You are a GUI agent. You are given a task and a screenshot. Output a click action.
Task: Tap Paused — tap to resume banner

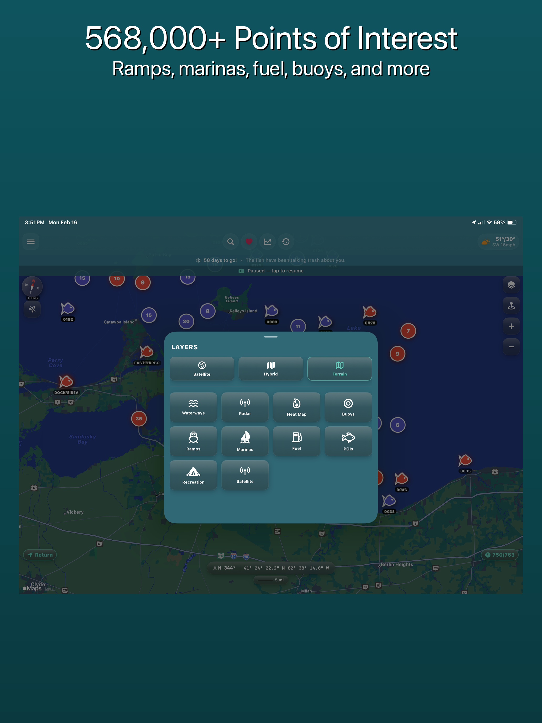pyautogui.click(x=271, y=271)
